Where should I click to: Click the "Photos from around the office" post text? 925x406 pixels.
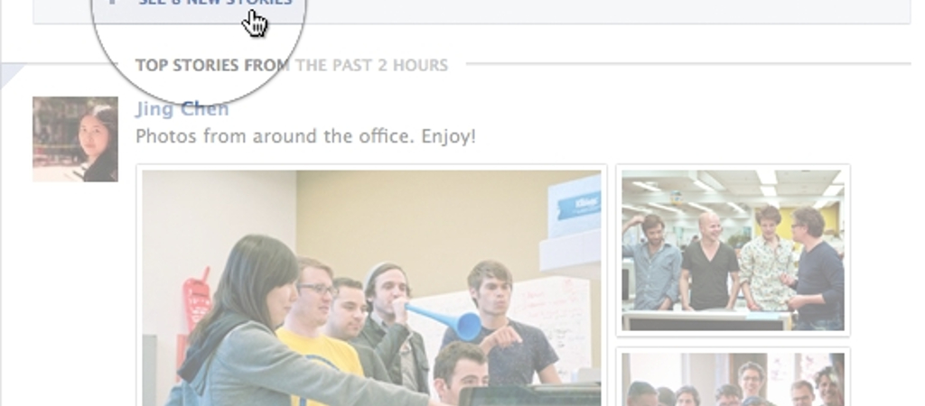305,137
